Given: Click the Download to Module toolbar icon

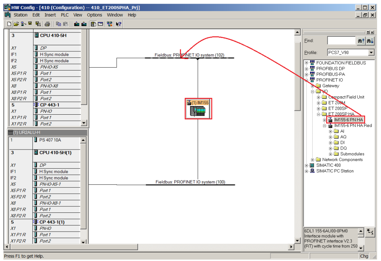Looking at the screenshot, I should [77, 24].
